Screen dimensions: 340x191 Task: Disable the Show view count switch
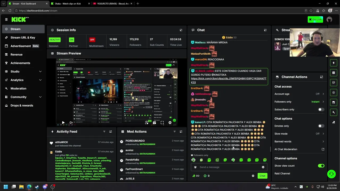pyautogui.click(x=321, y=166)
